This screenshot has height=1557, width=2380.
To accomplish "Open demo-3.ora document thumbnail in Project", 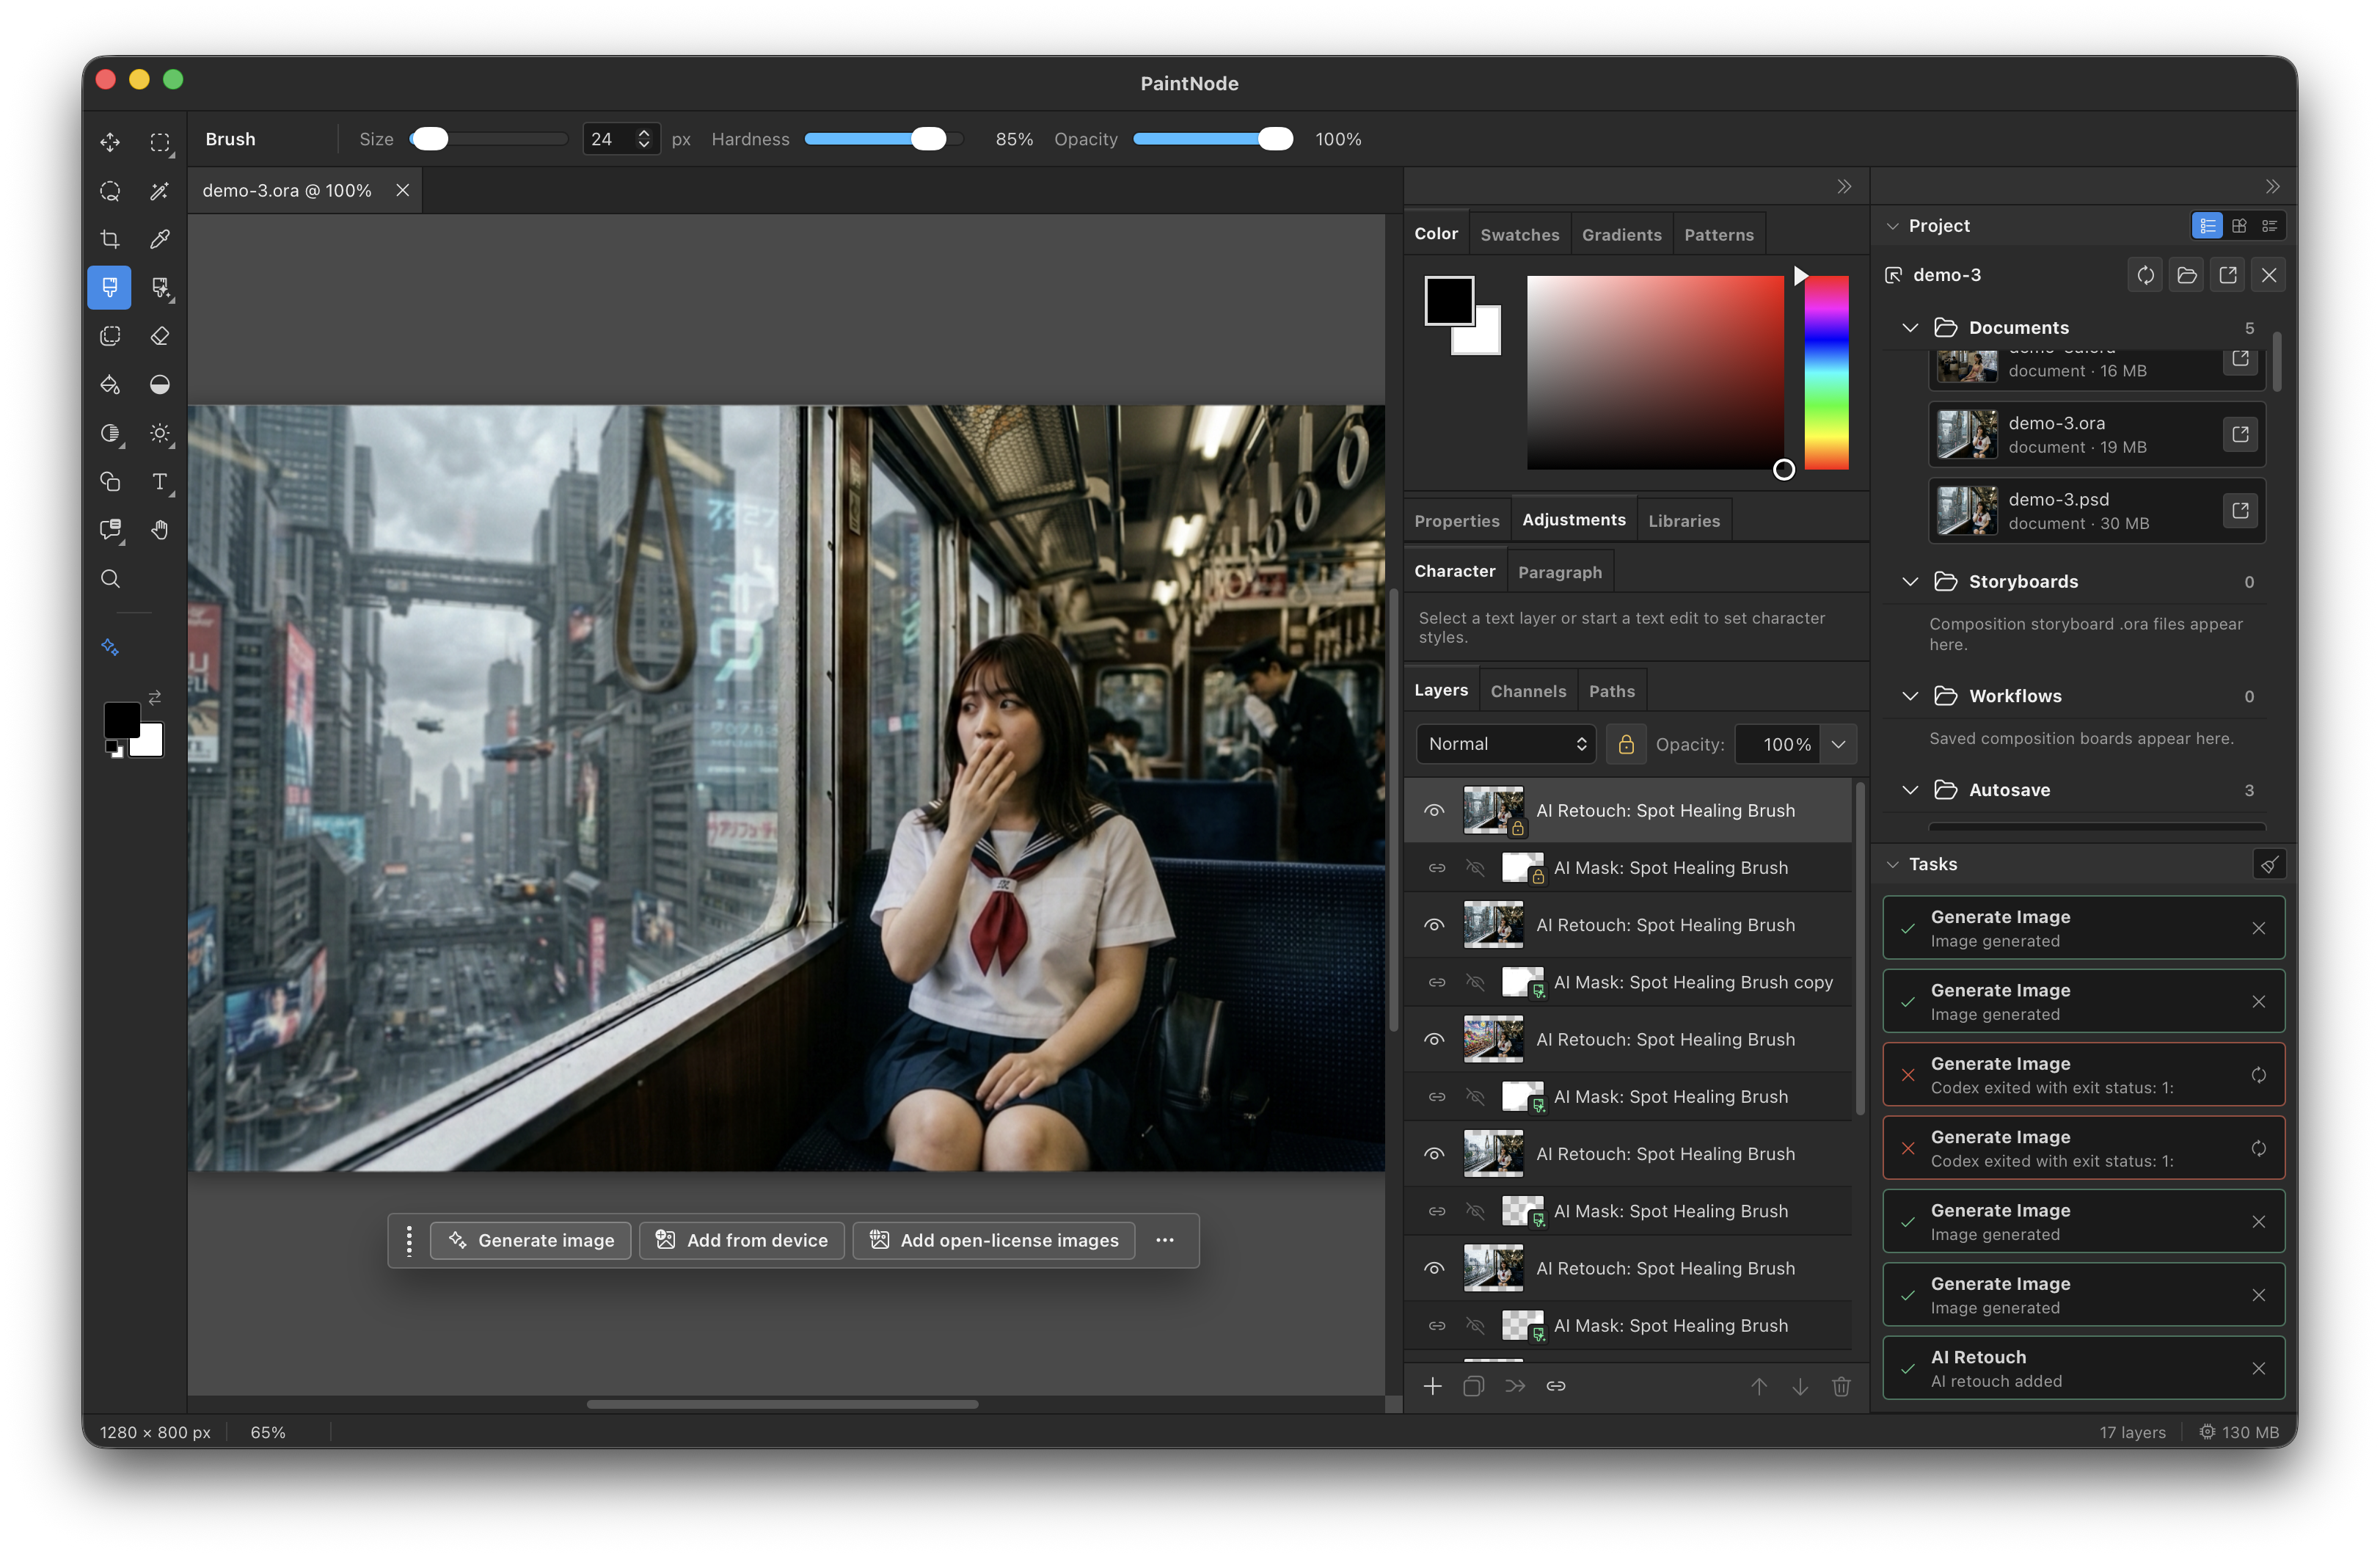I will click(x=1966, y=434).
